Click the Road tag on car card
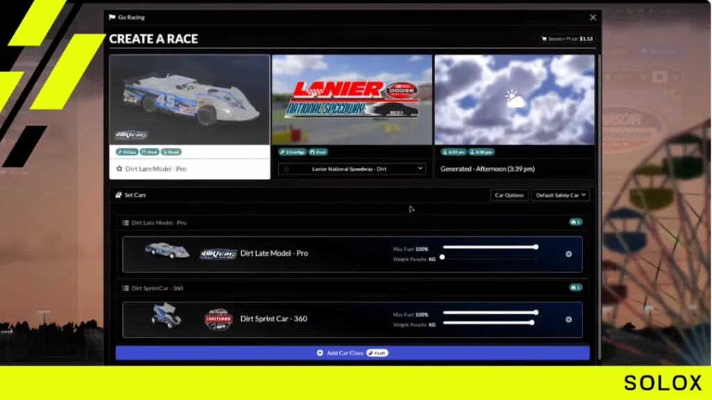712x400 pixels. click(171, 152)
